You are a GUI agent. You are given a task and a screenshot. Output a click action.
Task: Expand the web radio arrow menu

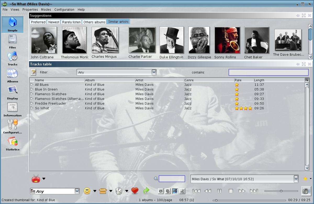pos(44,179)
